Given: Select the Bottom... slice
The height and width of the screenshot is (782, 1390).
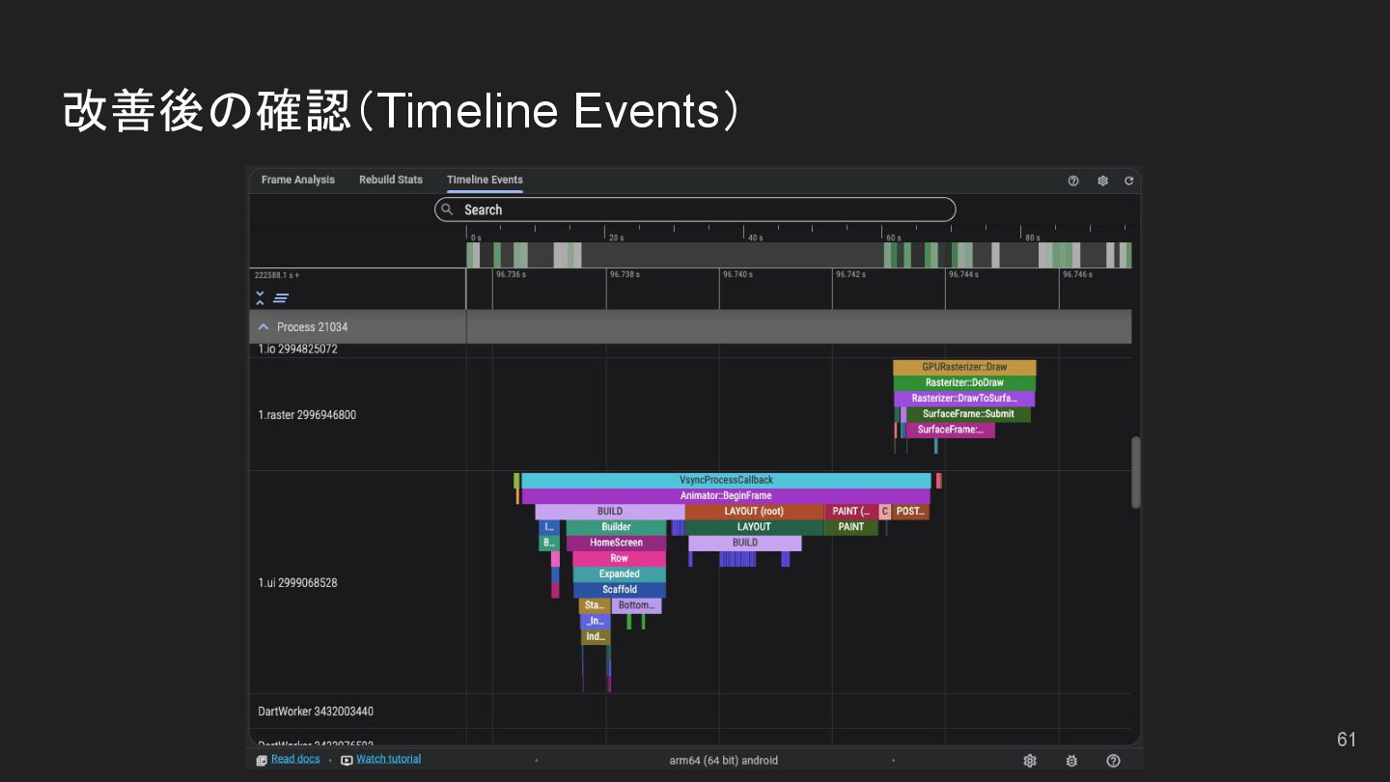Looking at the screenshot, I should [636, 605].
